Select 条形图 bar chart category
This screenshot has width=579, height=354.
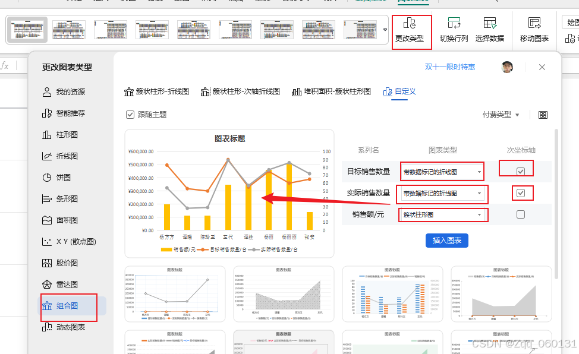[60, 199]
